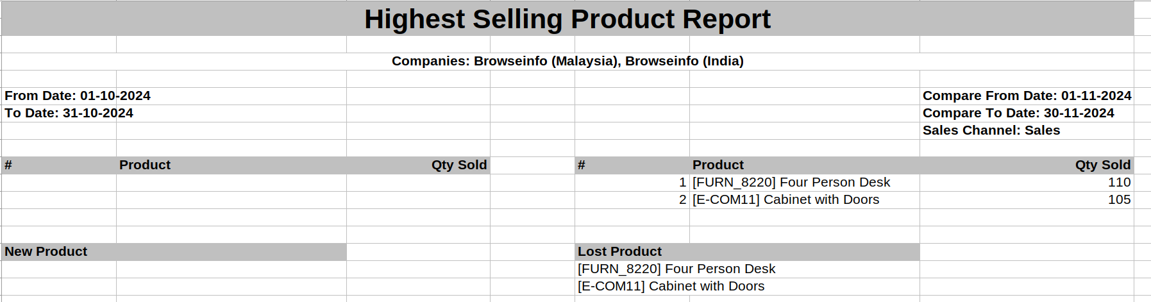The height and width of the screenshot is (302, 1151).
Task: Click the right table's Product header
Action: (x=718, y=165)
